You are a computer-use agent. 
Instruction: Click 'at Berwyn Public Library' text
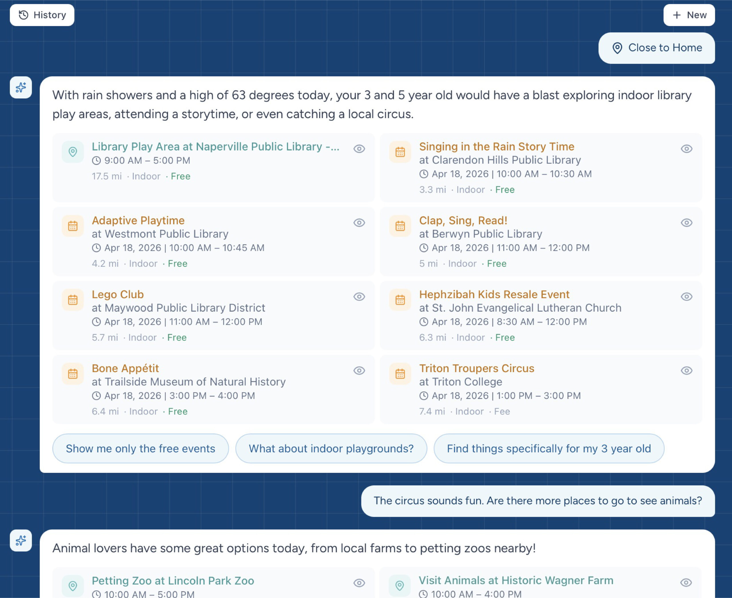coord(481,234)
